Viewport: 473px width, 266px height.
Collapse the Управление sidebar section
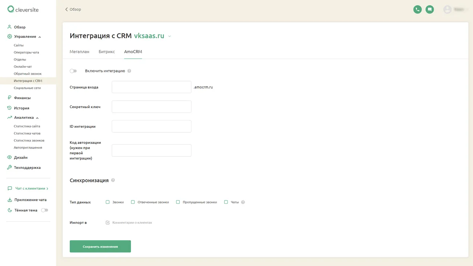(40, 37)
